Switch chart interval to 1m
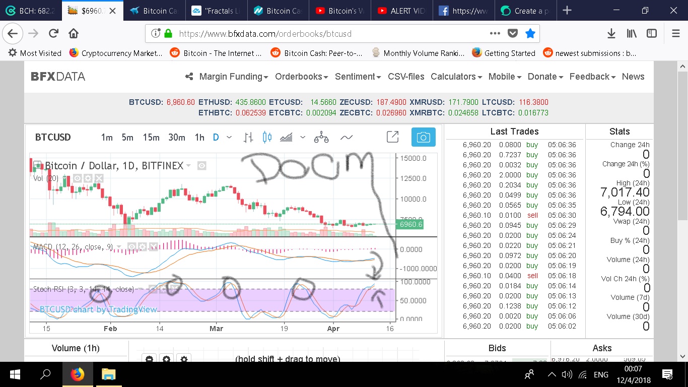This screenshot has height=387, width=688. point(107,138)
